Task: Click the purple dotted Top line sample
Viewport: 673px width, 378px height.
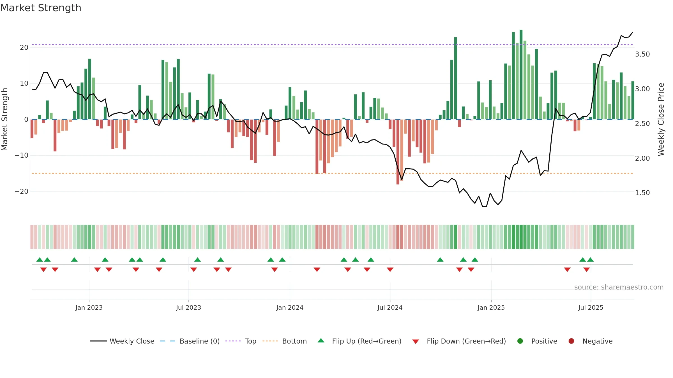Action: pos(233,341)
